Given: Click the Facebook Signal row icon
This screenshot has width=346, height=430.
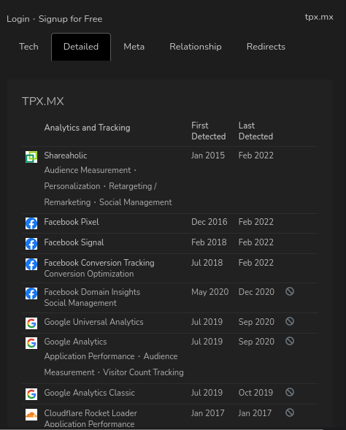Looking at the screenshot, I should (31, 244).
